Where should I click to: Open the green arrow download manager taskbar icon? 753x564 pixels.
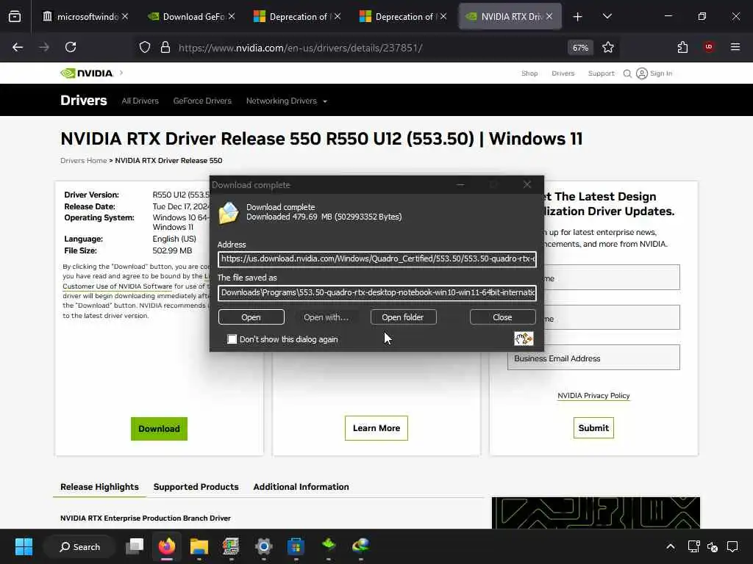tap(329, 546)
